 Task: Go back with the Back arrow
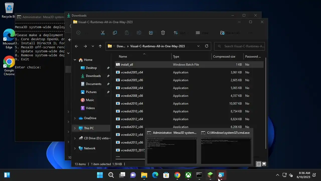pyautogui.click(x=76, y=46)
